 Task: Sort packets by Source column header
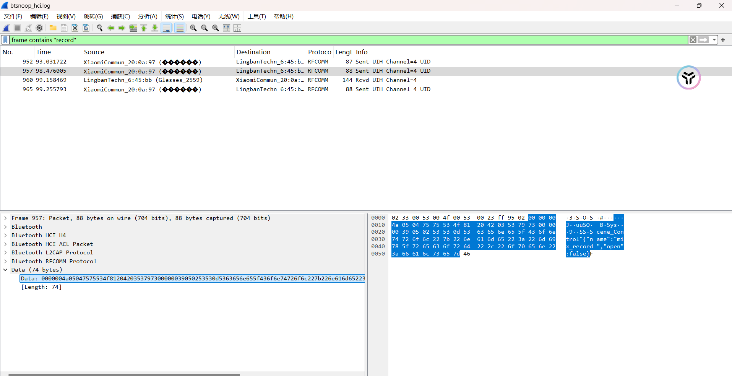158,52
